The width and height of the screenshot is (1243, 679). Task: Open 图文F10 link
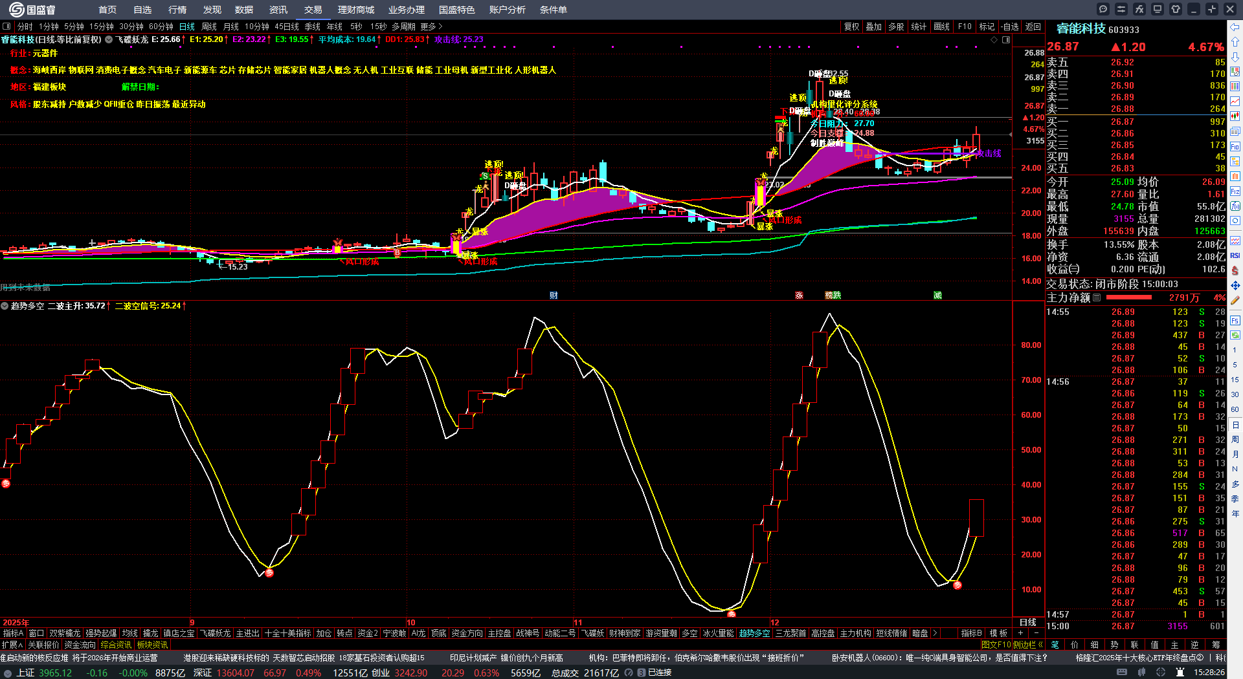[996, 645]
